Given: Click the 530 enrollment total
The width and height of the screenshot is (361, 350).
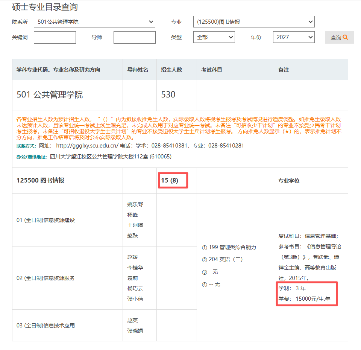Looking at the screenshot, I should click(168, 94).
